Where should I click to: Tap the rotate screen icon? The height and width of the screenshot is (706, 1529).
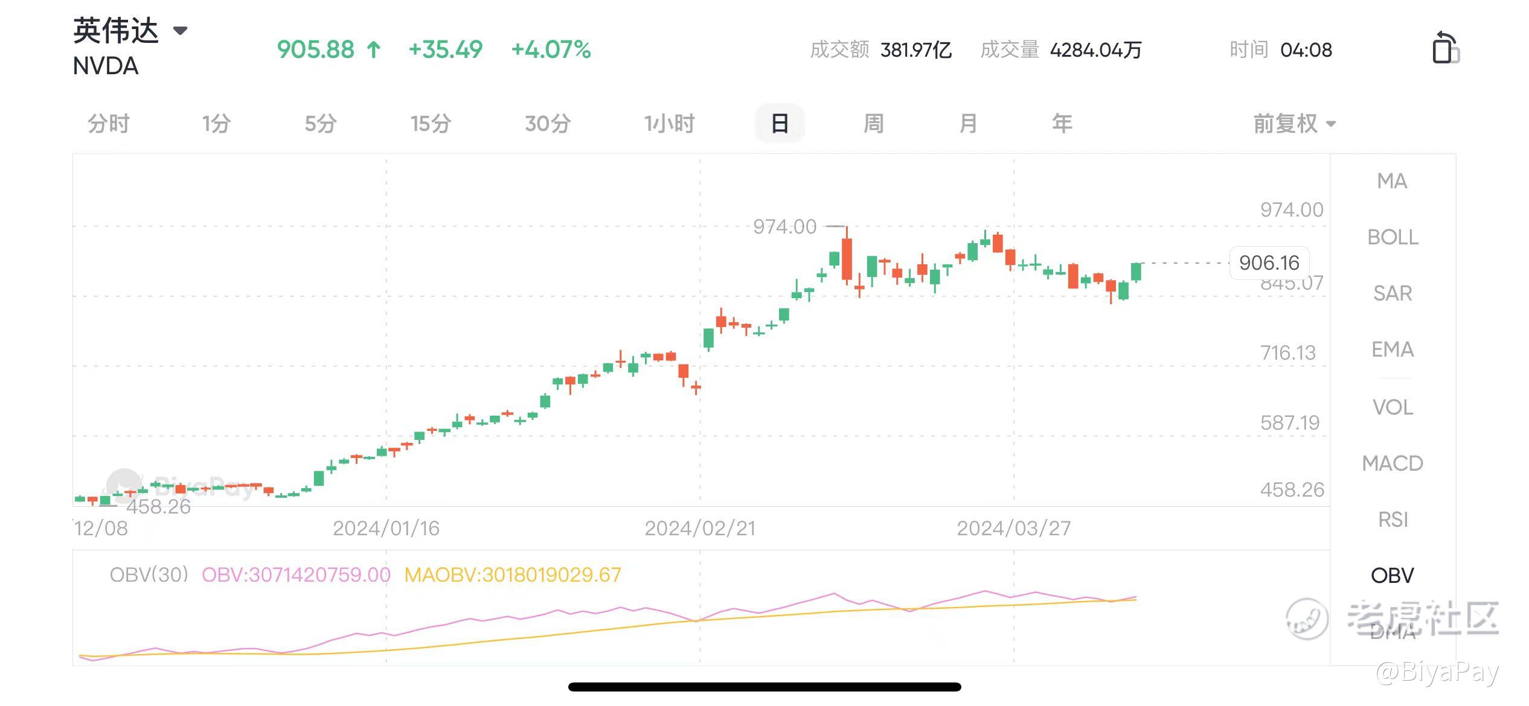tap(1445, 48)
